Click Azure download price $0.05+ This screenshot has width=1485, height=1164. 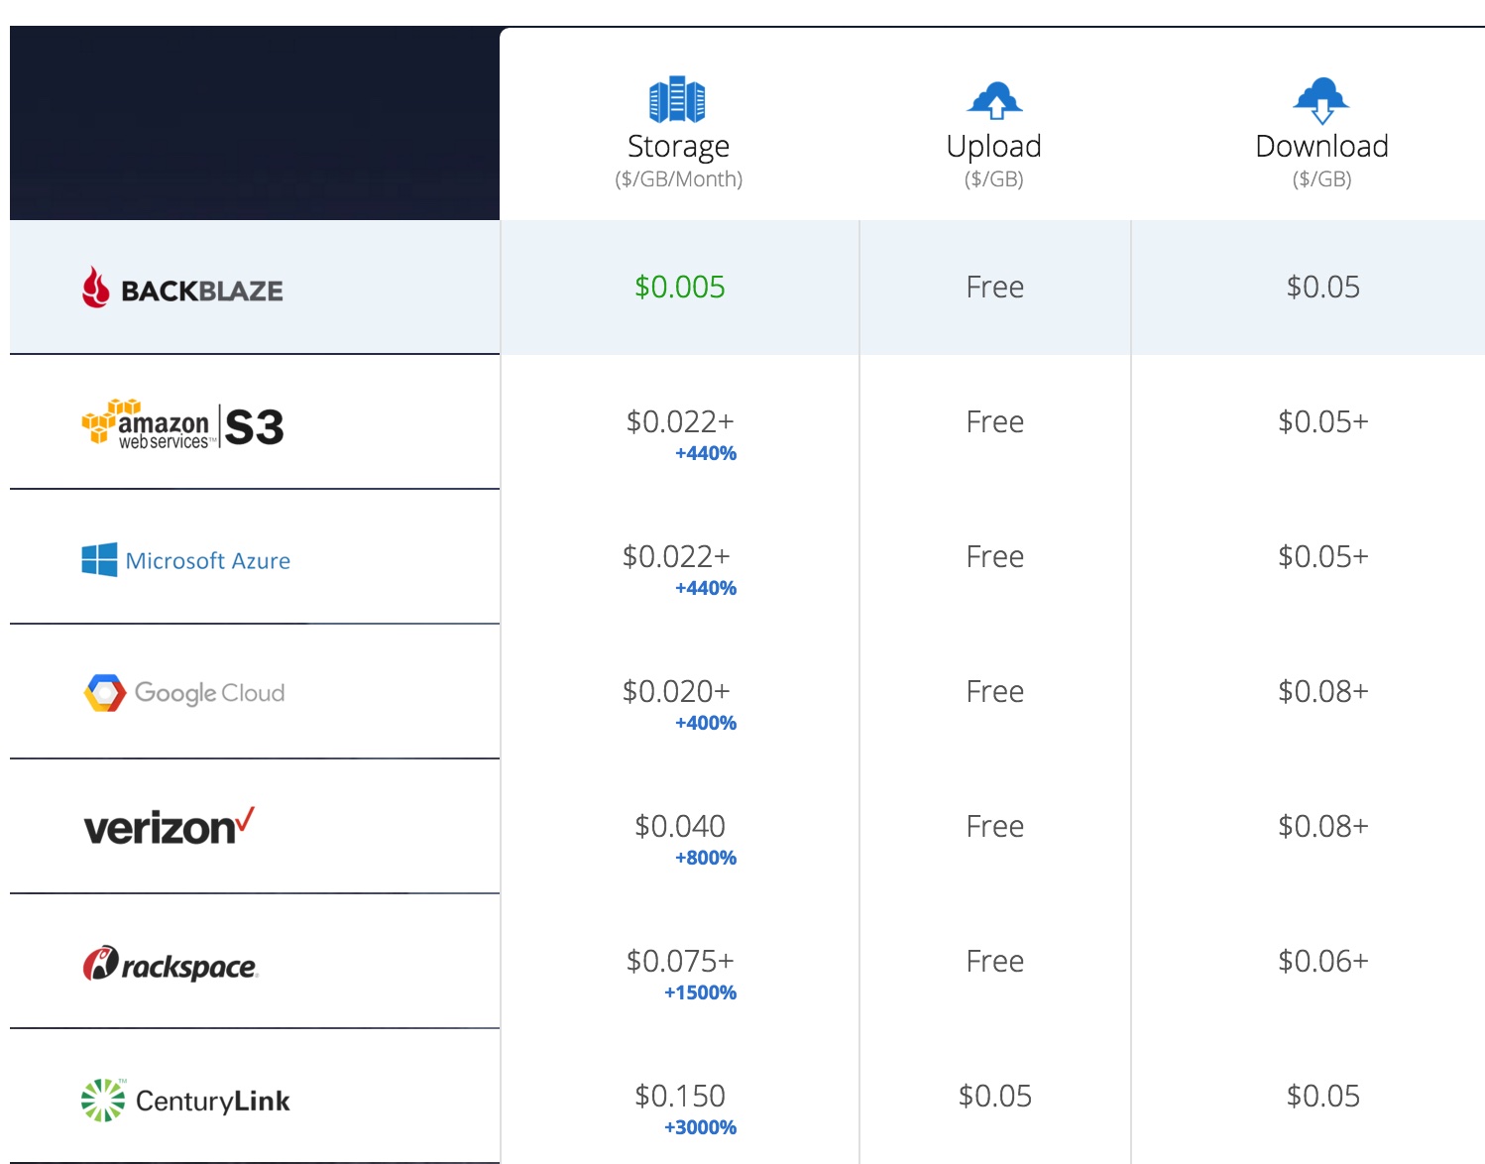coord(1323,557)
